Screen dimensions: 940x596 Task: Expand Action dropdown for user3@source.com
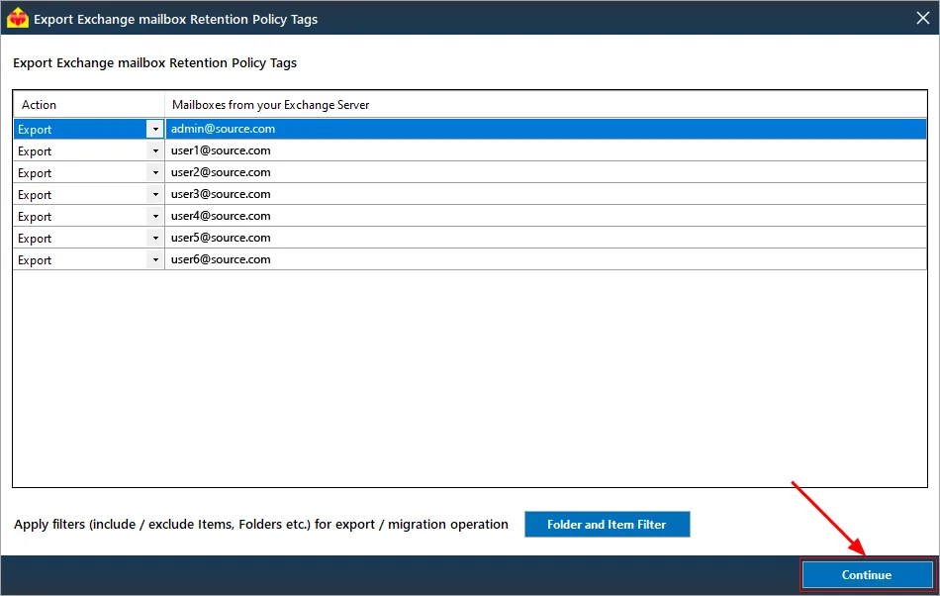(155, 194)
